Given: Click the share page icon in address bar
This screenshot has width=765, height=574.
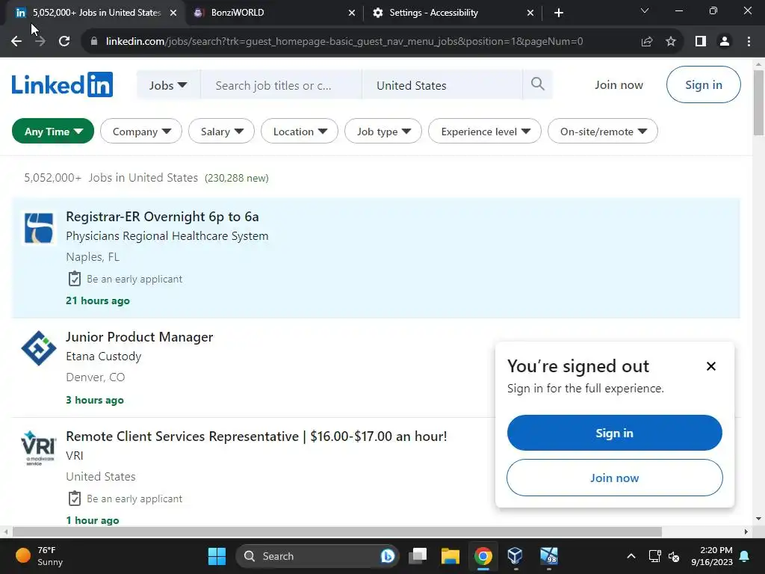Looking at the screenshot, I should coord(647,42).
